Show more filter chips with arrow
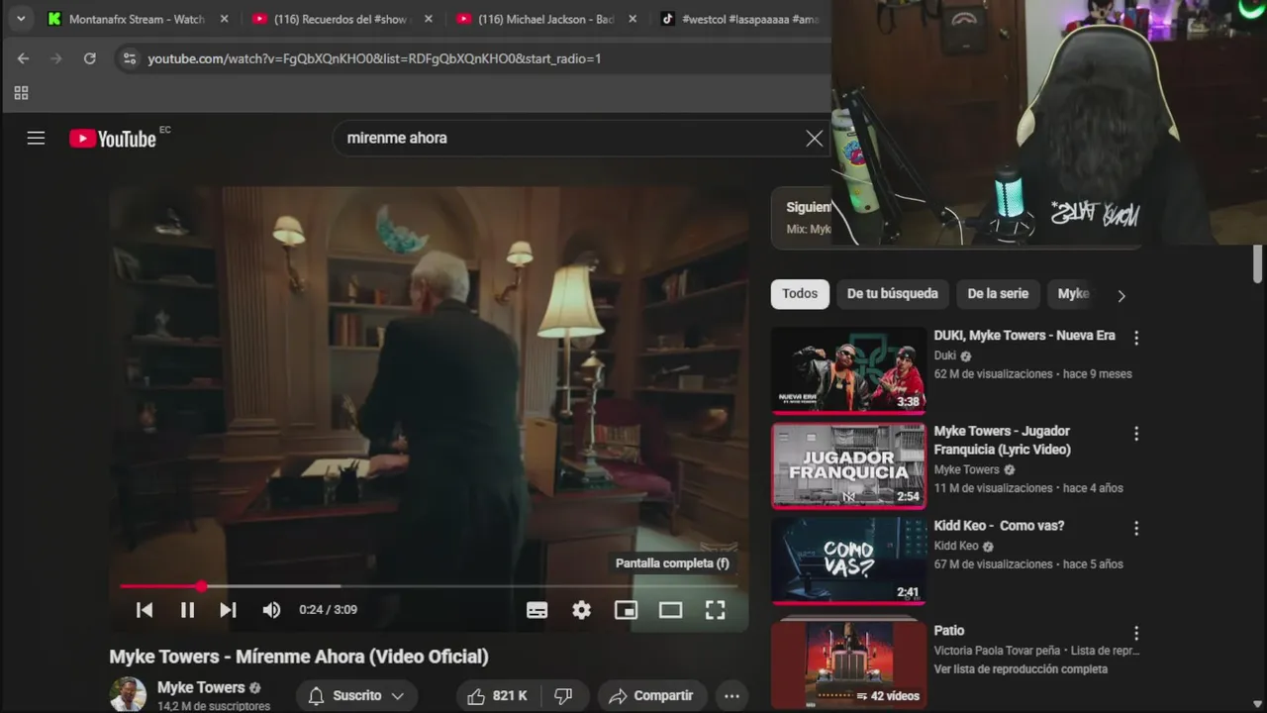This screenshot has height=713, width=1267. pyautogui.click(x=1121, y=295)
